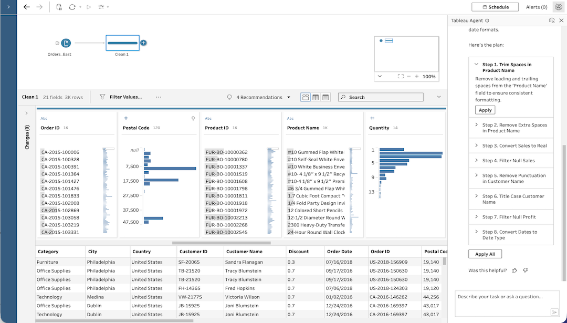Select the Clean 1 step in the flow
The image size is (567, 323).
[122, 43]
